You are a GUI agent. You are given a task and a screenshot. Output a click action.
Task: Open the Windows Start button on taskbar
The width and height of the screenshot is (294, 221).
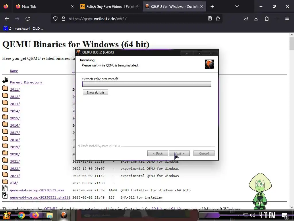click(7, 215)
